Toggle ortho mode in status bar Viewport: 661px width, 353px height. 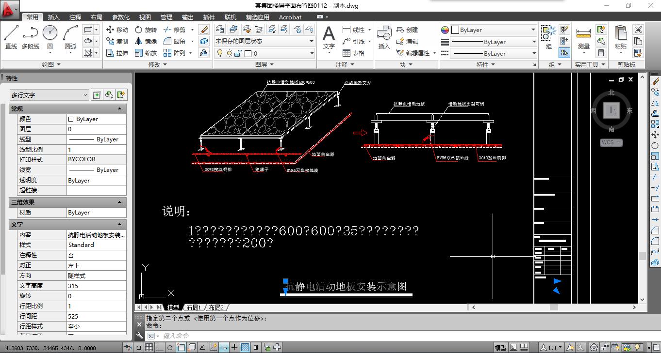[160, 347]
